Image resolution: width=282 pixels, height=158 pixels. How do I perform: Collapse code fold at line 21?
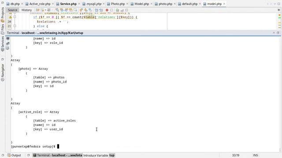pos(15,26)
